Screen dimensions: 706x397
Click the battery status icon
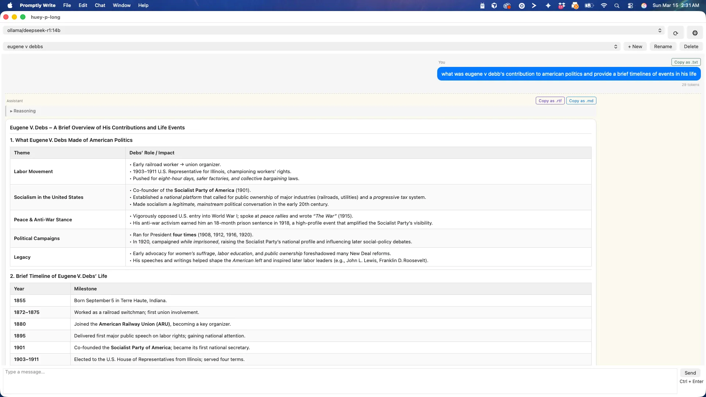(588, 6)
